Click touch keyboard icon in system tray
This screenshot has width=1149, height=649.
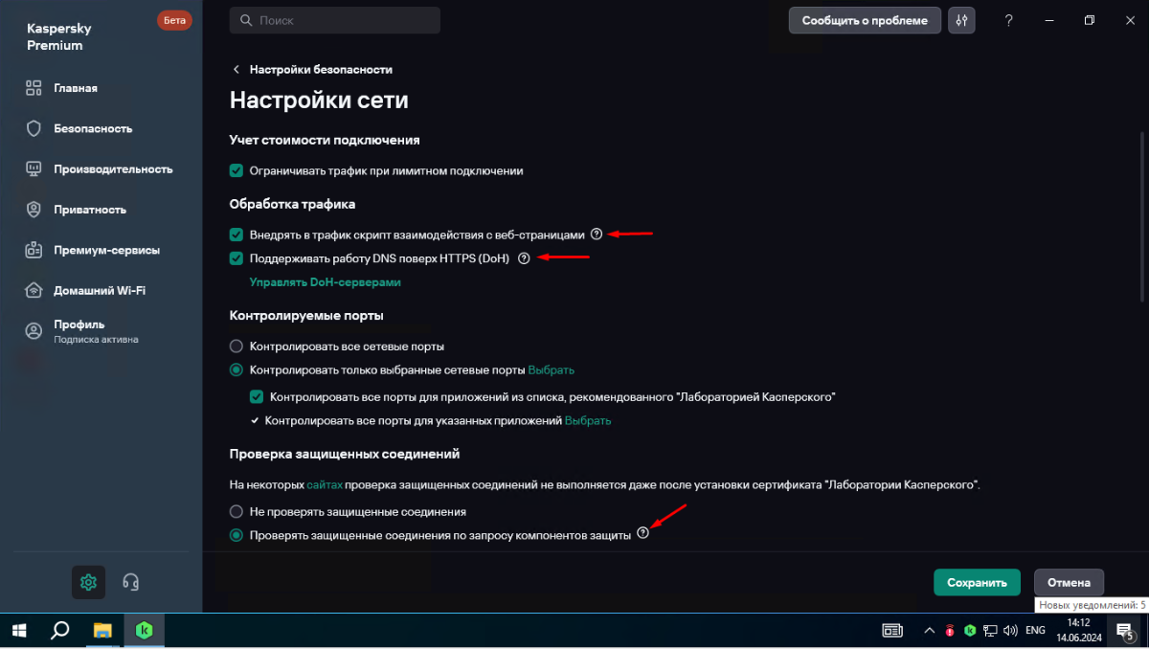coord(892,631)
